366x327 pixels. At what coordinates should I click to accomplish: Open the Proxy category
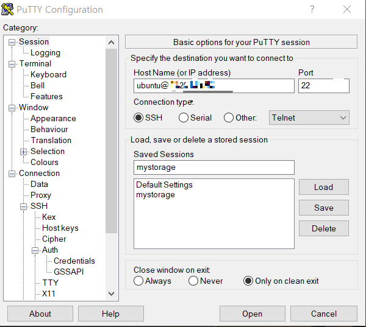pos(41,195)
